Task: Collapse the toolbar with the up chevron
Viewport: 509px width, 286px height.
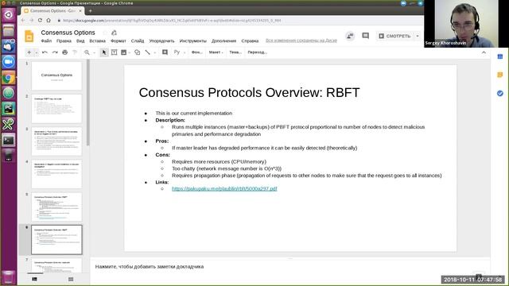Action: point(484,52)
